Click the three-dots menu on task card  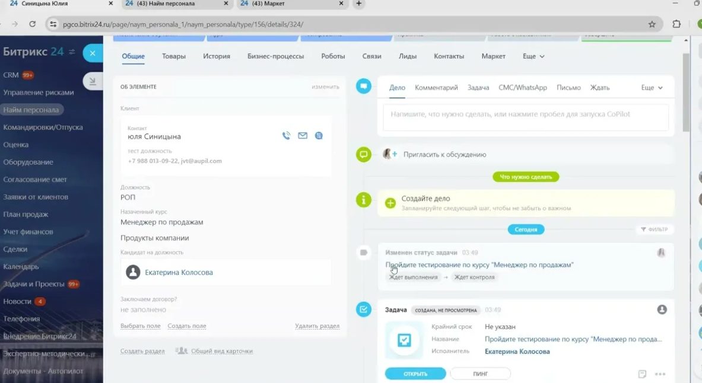pos(660,374)
